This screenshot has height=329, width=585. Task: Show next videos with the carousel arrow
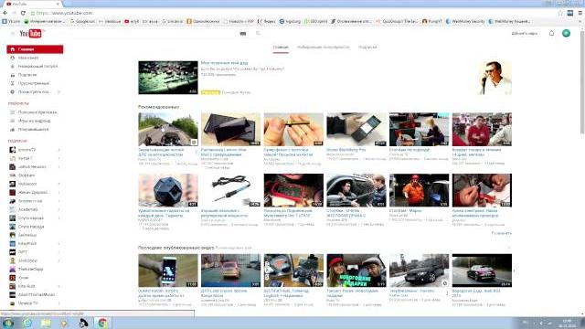(514, 271)
